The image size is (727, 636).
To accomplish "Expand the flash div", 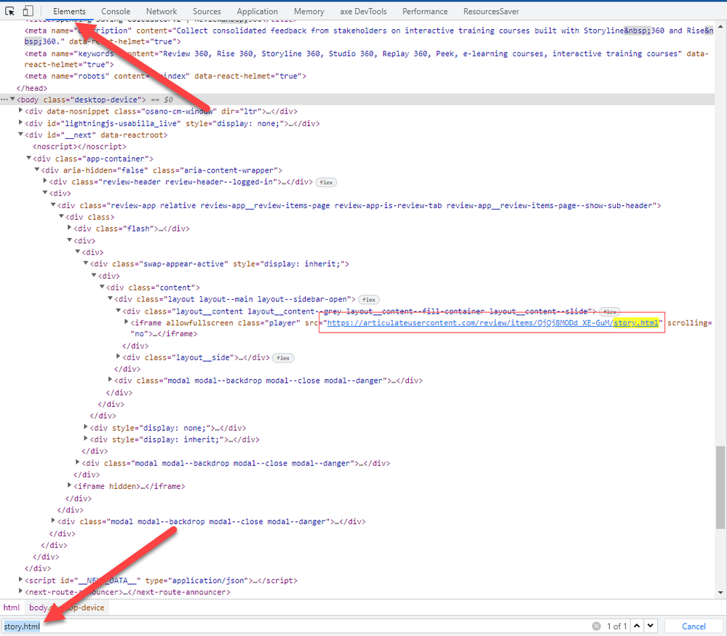I will 70,228.
